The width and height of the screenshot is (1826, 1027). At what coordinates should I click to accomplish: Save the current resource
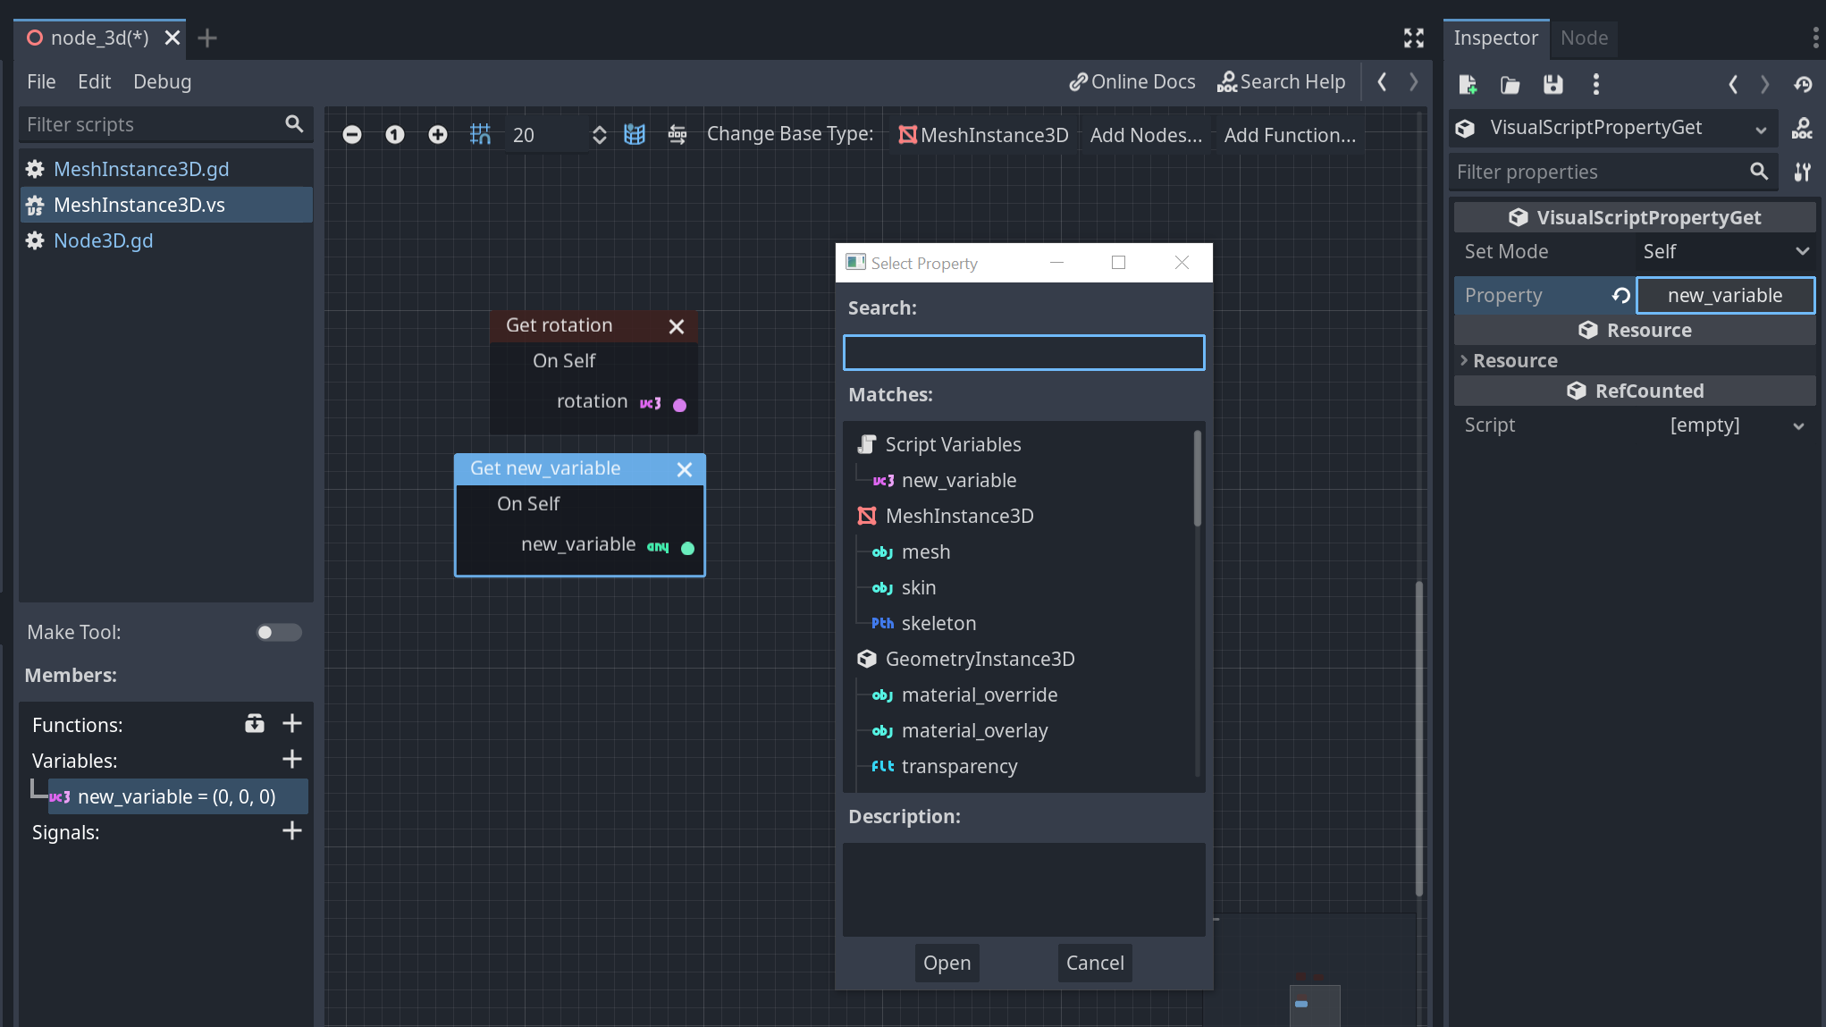[x=1553, y=84]
